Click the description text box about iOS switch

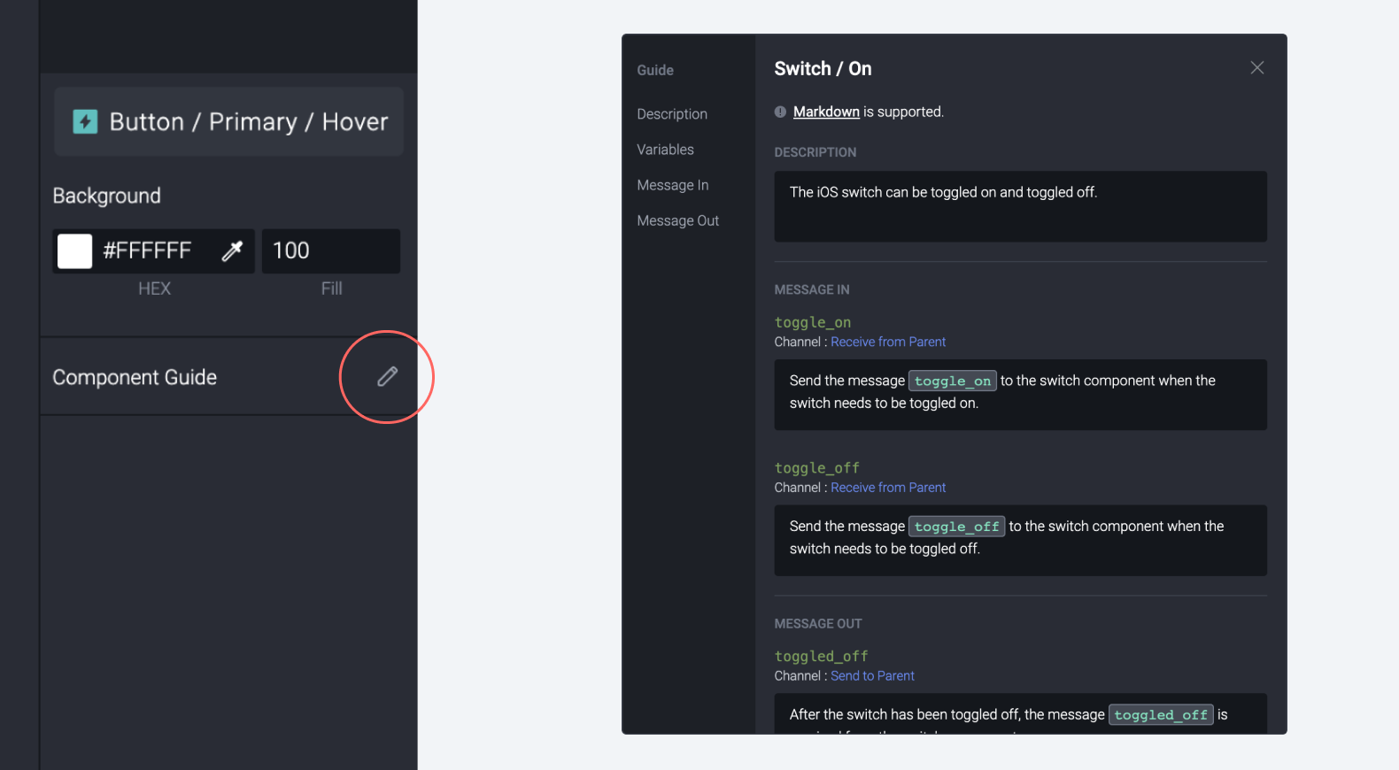pyautogui.click(x=1020, y=206)
